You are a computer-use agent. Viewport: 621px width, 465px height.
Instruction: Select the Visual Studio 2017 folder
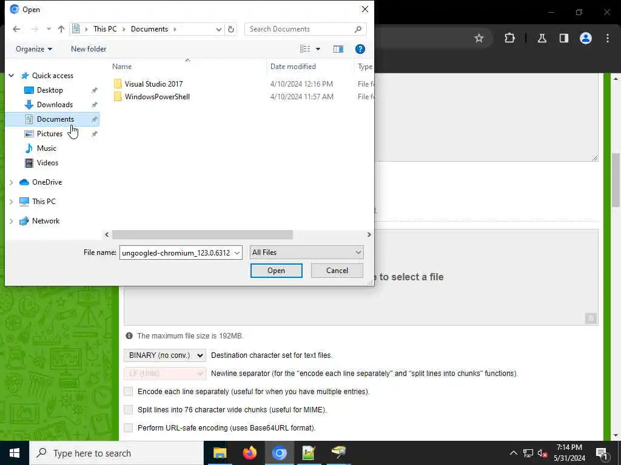tap(153, 84)
